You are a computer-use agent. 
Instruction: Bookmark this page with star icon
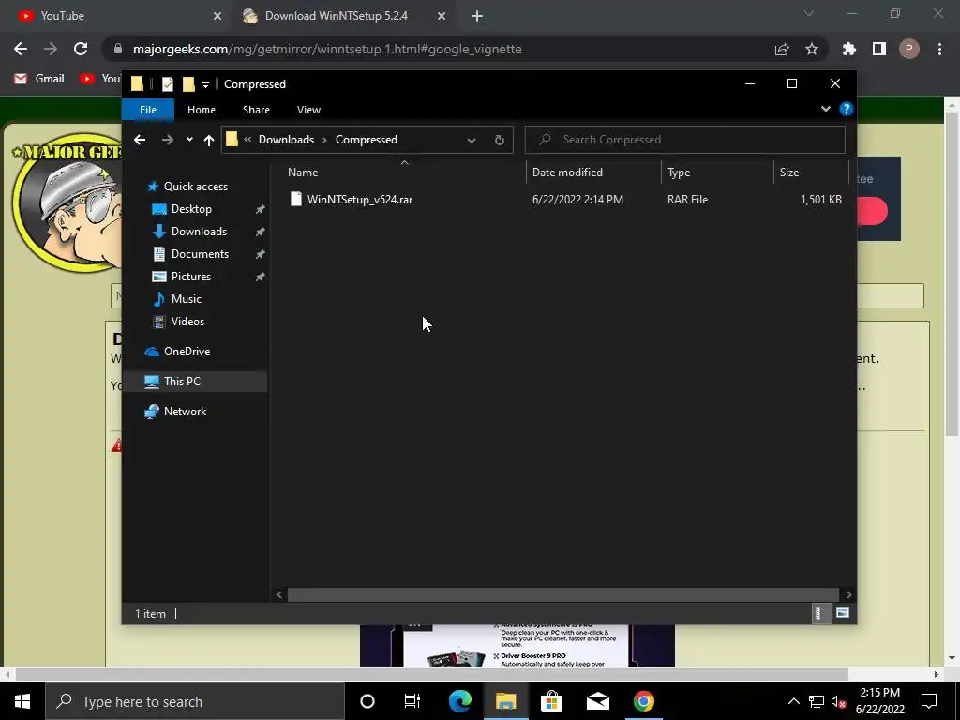812,49
